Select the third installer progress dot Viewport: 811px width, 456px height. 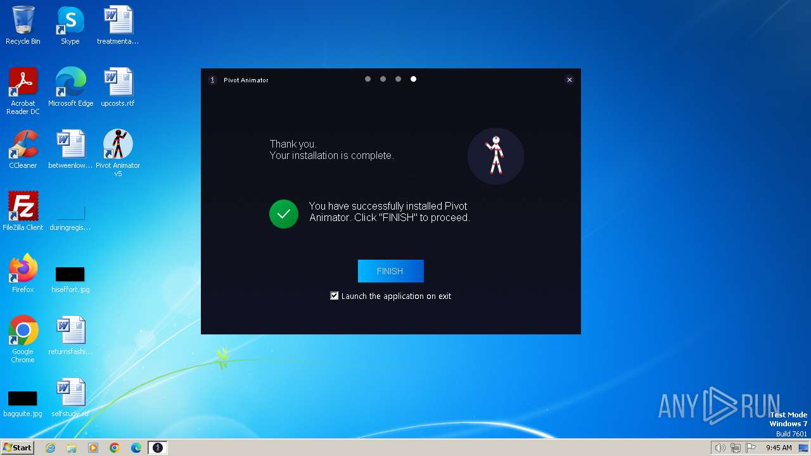398,79
